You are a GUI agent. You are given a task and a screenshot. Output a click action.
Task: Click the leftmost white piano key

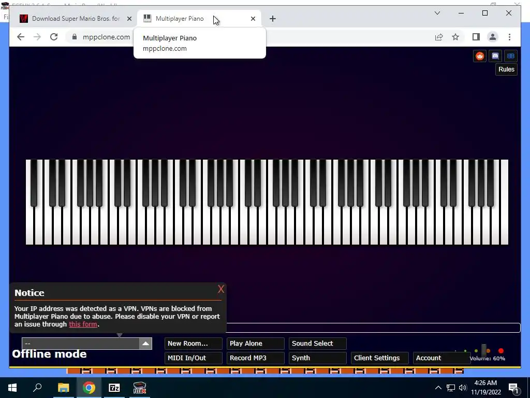point(30,225)
